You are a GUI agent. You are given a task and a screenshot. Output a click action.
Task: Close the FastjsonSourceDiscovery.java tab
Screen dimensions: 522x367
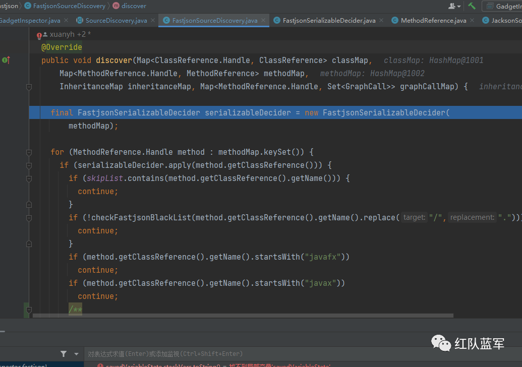tap(263, 20)
